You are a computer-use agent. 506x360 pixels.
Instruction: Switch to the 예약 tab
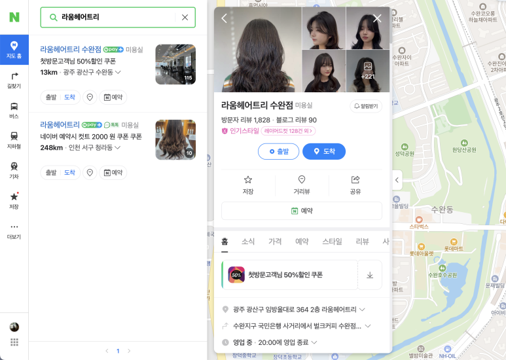pyautogui.click(x=302, y=242)
